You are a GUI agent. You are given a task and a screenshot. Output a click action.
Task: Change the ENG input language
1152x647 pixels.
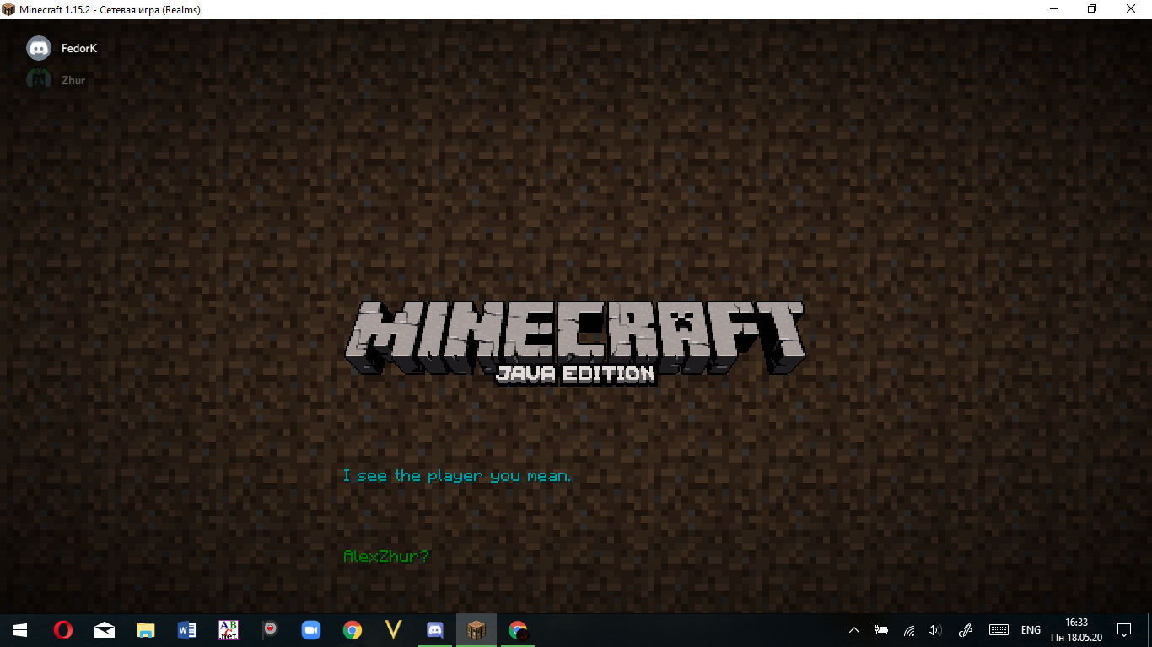click(x=1031, y=630)
